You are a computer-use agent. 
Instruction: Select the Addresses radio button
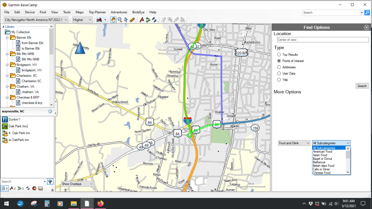[279, 67]
